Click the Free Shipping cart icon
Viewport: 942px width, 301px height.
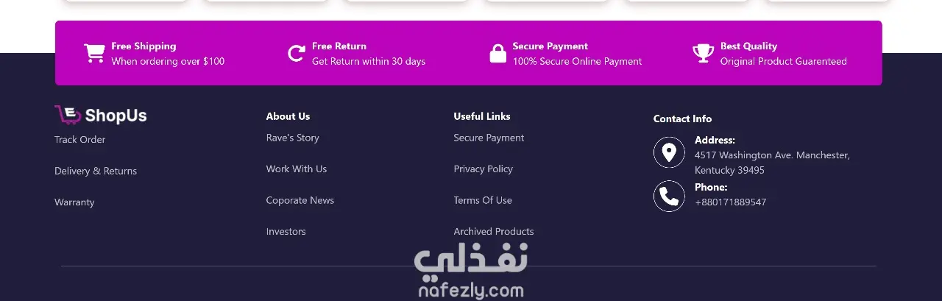click(94, 54)
